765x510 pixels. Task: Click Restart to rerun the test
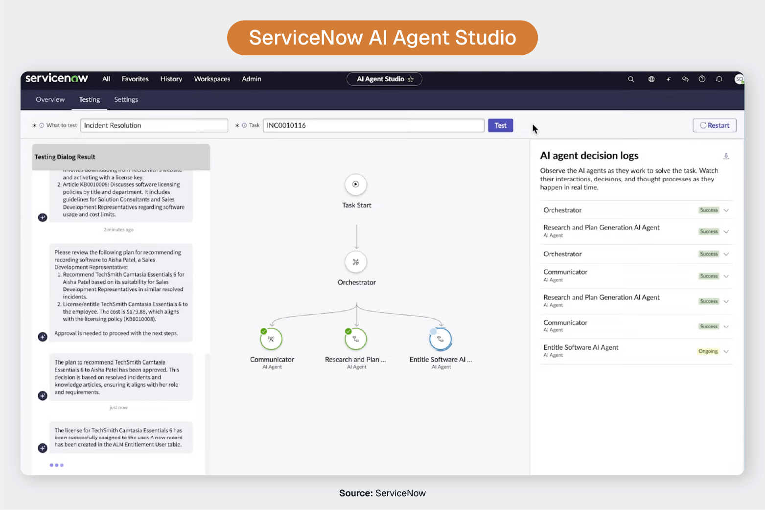click(x=714, y=125)
